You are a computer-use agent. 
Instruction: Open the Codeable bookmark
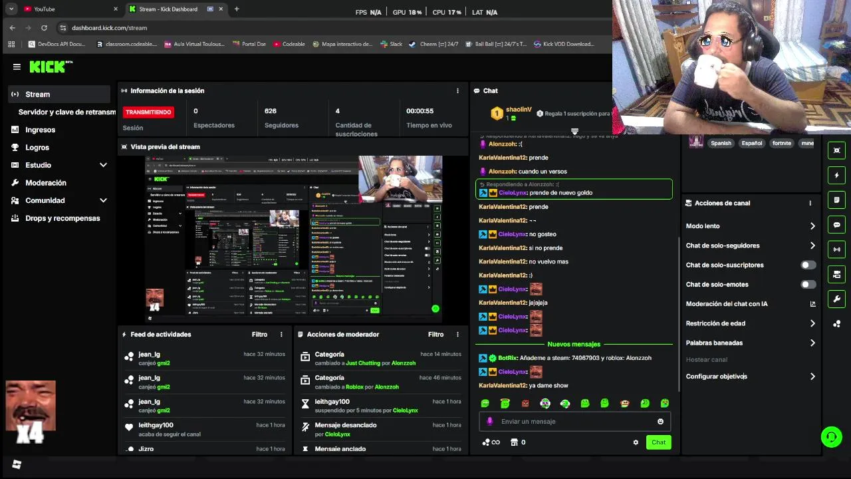(x=289, y=44)
